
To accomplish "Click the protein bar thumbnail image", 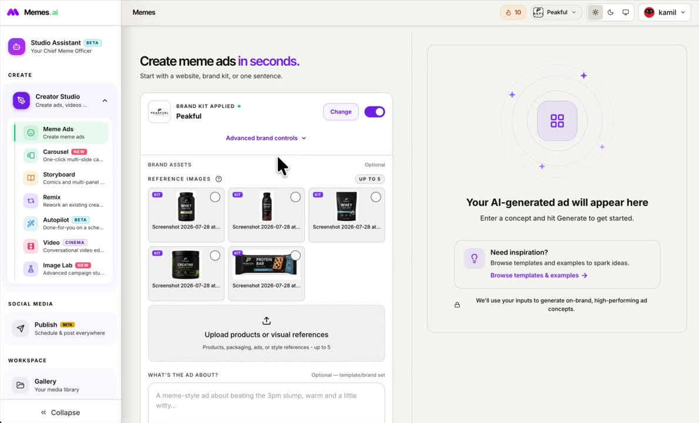I will [266, 264].
